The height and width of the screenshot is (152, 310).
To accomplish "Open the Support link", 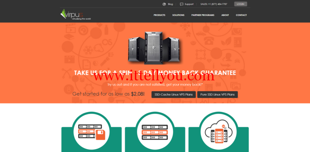I will 189,4.
